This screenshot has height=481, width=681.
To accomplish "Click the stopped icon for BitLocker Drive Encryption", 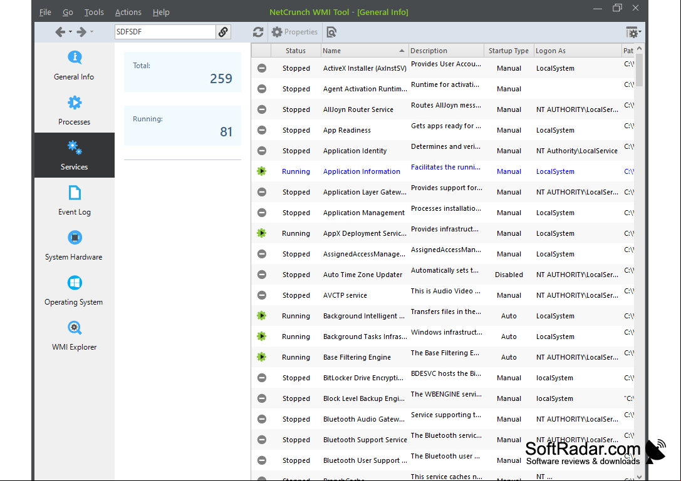I will (x=261, y=378).
